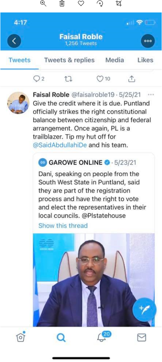Screen dimensions: 162x362
Task: Expand tweet options next to 5/25/21
Action: (151, 95)
